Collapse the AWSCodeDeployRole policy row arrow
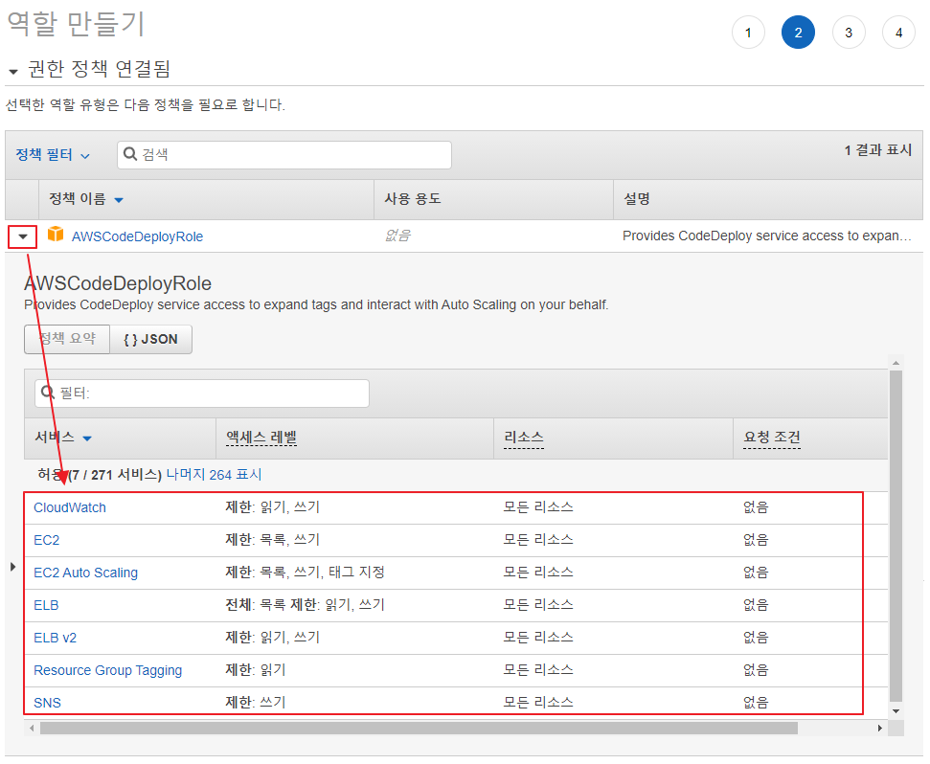Screen dimensions: 930x764 (23, 236)
